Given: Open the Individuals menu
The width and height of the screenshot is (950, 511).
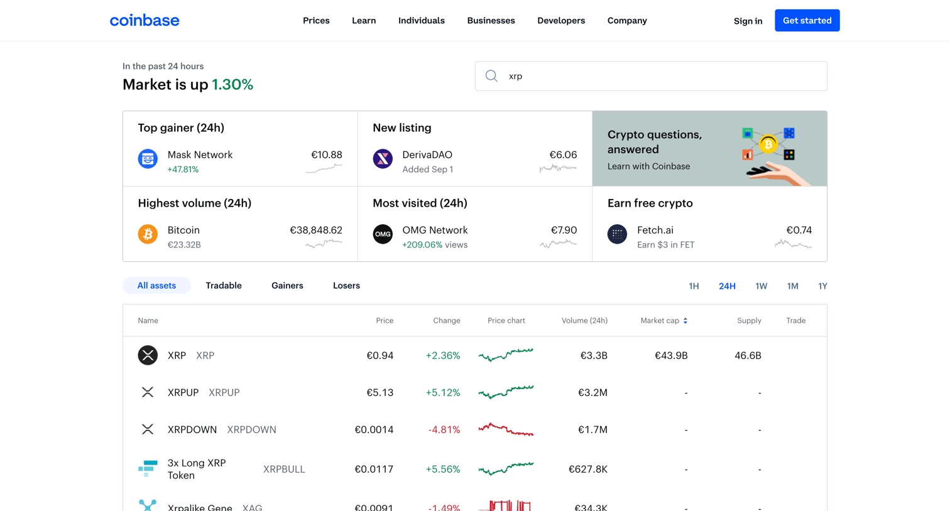Looking at the screenshot, I should pos(422,21).
